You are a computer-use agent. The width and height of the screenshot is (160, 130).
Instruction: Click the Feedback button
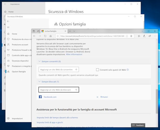point(138,125)
